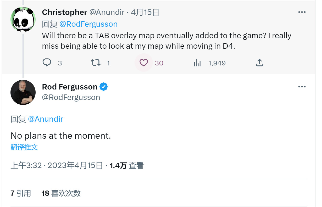Click the 4月15日 date on Christopher's tweet
Viewport: 322px width, 207px height.
pyautogui.click(x=145, y=12)
